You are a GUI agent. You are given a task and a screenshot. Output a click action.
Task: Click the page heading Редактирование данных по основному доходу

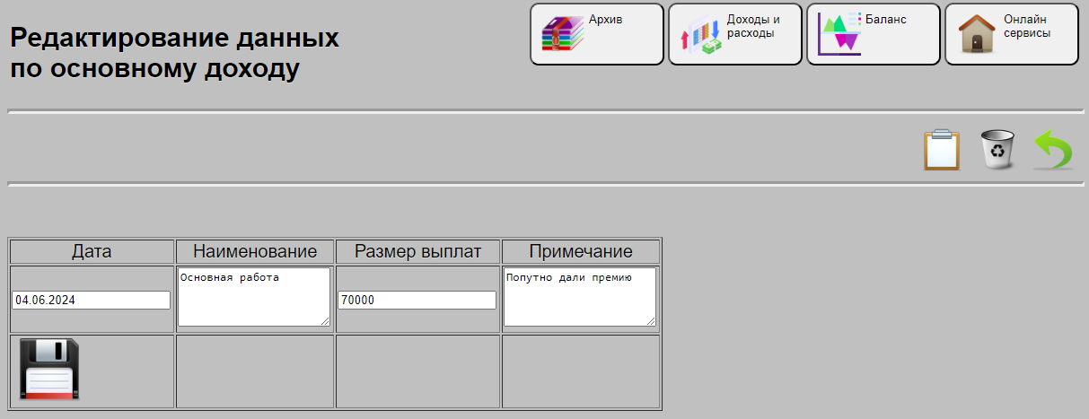coord(175,53)
